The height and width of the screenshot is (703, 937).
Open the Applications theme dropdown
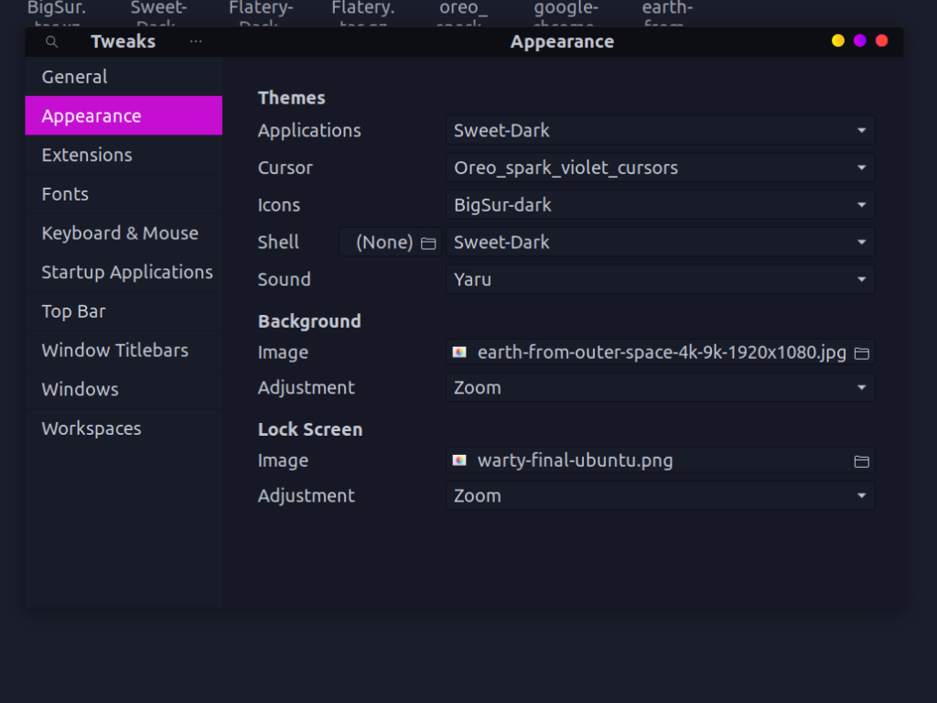[x=661, y=130]
